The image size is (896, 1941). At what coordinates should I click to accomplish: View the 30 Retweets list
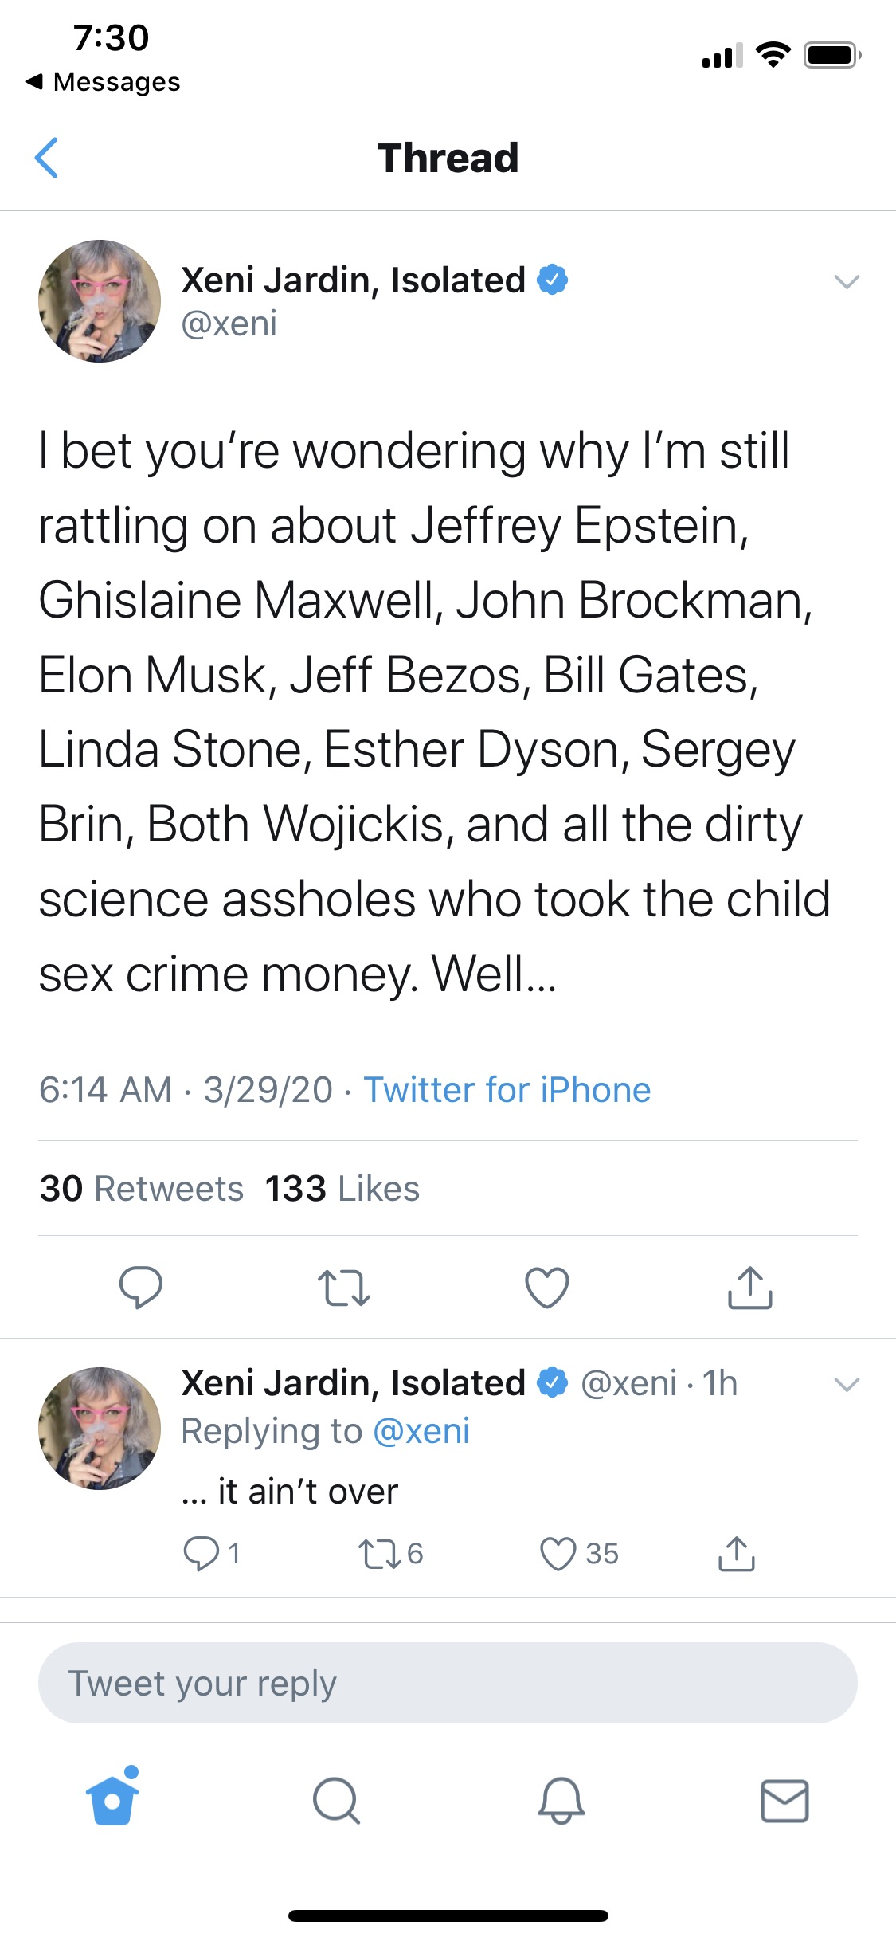[x=142, y=1188]
